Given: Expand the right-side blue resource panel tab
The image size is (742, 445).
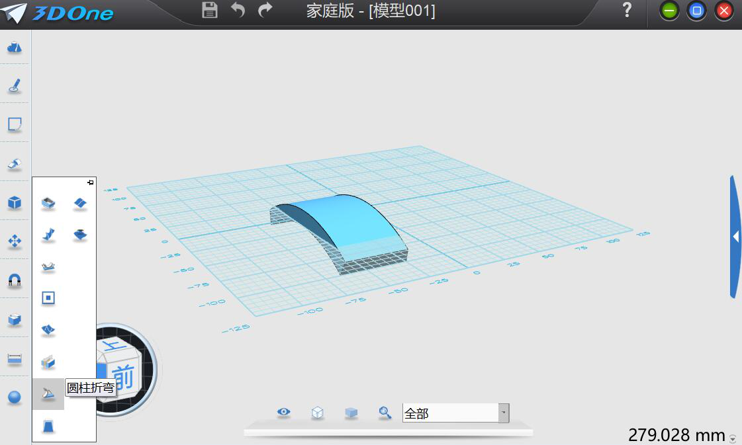Looking at the screenshot, I should pos(735,237).
